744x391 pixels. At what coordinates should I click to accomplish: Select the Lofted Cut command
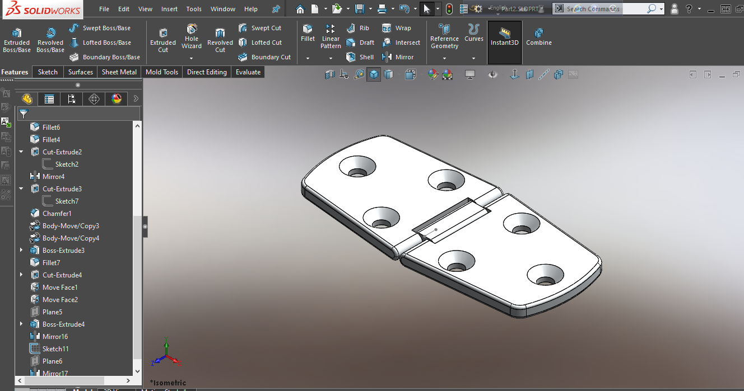[260, 43]
